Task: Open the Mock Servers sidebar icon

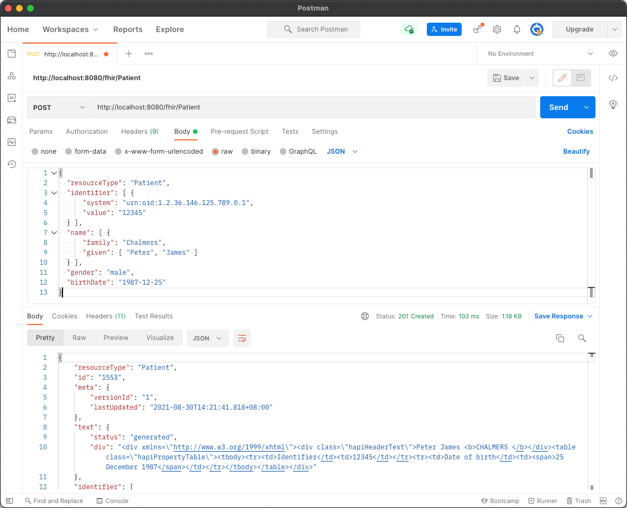Action: [12, 120]
